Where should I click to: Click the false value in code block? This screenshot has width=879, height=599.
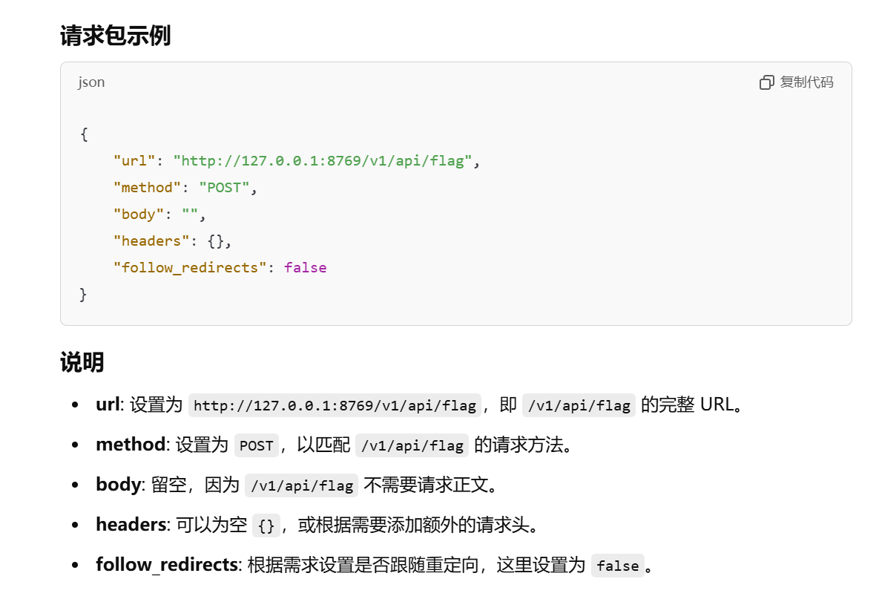[x=305, y=267]
